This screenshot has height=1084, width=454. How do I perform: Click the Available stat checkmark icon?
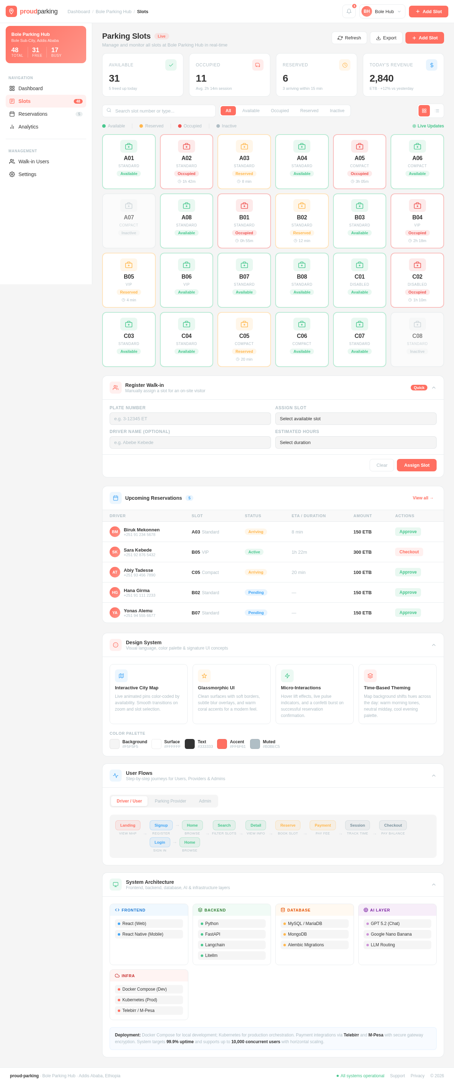click(x=171, y=65)
